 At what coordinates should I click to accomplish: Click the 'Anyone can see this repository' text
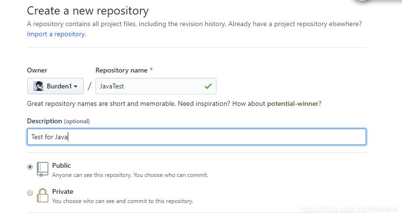pyautogui.click(x=130, y=175)
